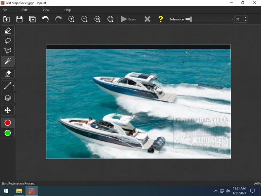Viewport: 261px width, 196px height.
Task: Select the Lasso tool
Action: tap(8, 41)
